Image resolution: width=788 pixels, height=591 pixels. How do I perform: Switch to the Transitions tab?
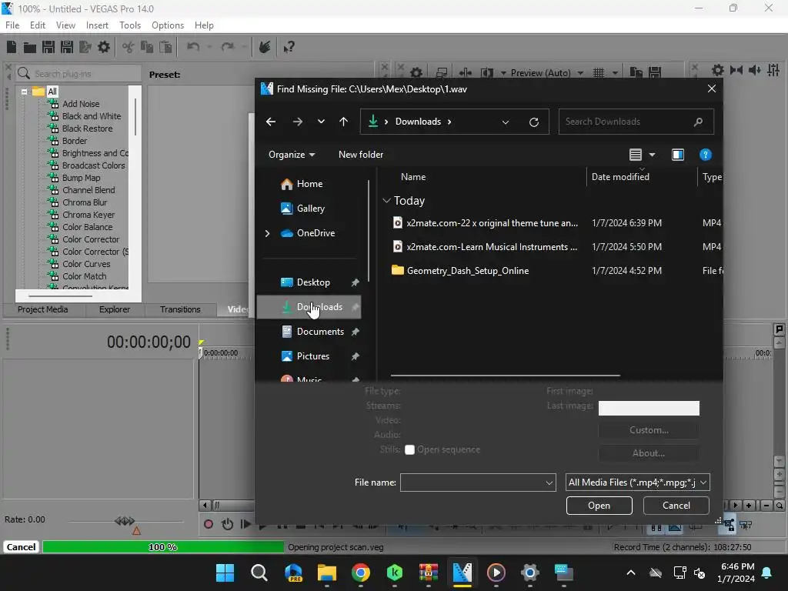[x=180, y=309]
